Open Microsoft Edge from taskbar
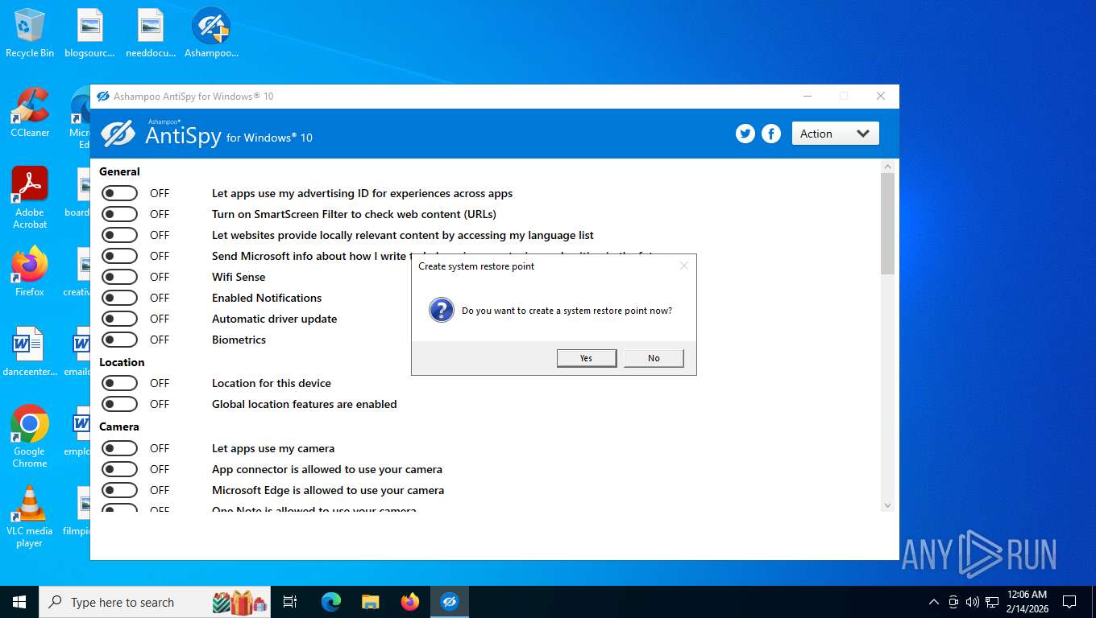The image size is (1096, 618). pyautogui.click(x=331, y=602)
